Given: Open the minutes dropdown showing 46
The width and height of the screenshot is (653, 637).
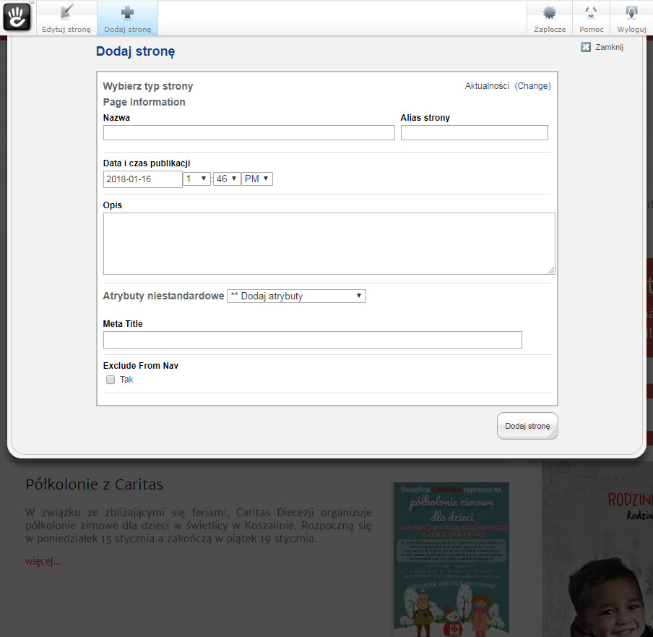Looking at the screenshot, I should coord(227,179).
